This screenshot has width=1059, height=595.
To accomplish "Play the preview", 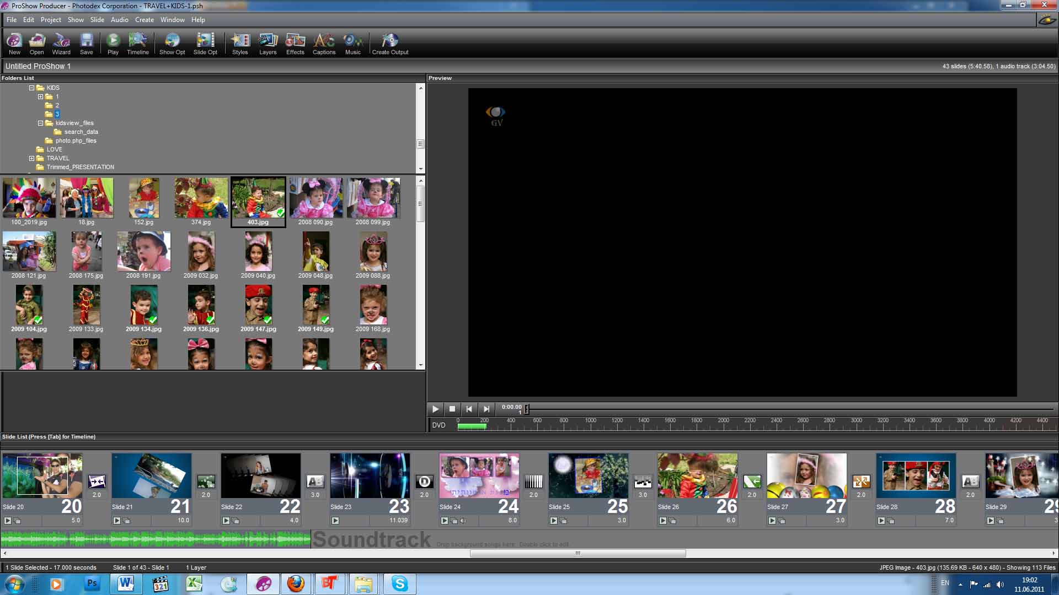I will (x=435, y=409).
